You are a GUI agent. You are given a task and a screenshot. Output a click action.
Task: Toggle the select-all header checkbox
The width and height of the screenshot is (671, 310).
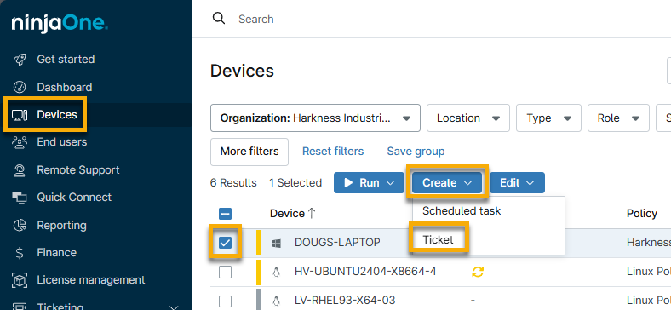click(x=225, y=214)
